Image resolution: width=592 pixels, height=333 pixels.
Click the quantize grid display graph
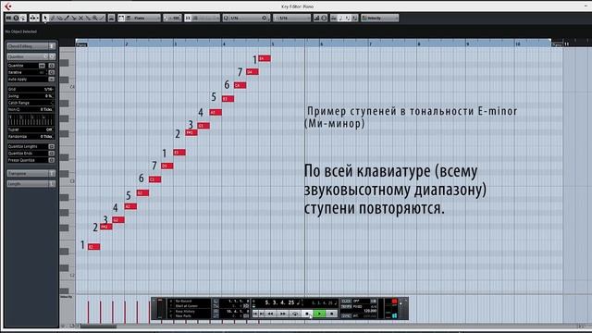31,120
